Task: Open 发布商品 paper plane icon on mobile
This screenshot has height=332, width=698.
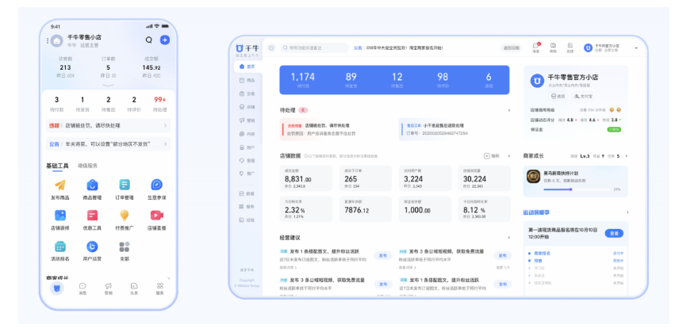Action: pyautogui.click(x=60, y=185)
